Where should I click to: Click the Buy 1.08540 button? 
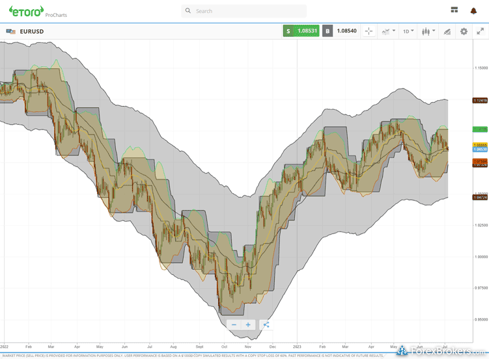[340, 31]
